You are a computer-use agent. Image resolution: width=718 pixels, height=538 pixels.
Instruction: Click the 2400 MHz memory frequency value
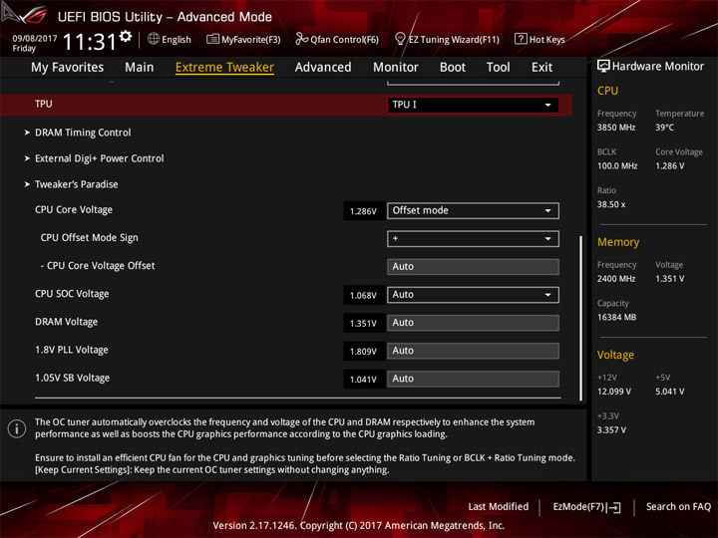pyautogui.click(x=616, y=279)
